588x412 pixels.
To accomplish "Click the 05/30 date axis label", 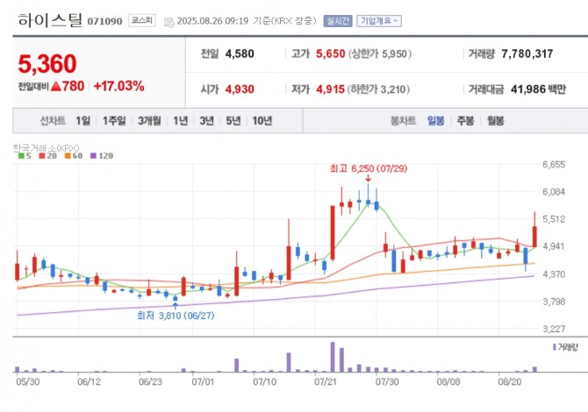I will (x=28, y=381).
